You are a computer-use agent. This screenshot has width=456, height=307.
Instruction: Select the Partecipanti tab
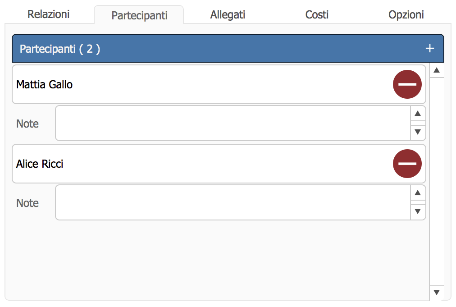click(x=139, y=15)
